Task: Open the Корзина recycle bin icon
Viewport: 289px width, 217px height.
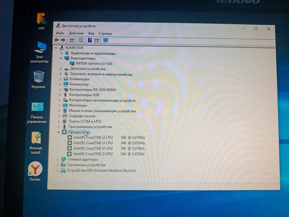Action: pyautogui.click(x=38, y=79)
